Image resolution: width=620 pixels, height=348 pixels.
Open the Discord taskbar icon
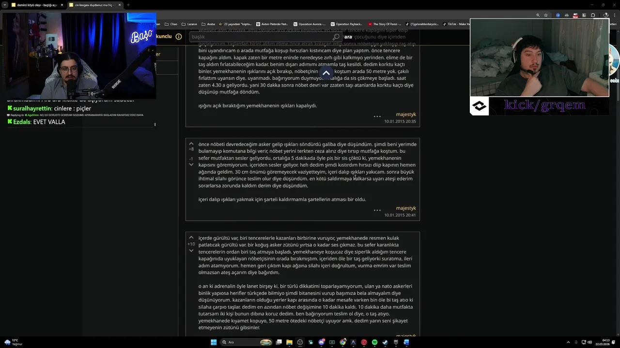[322, 342]
